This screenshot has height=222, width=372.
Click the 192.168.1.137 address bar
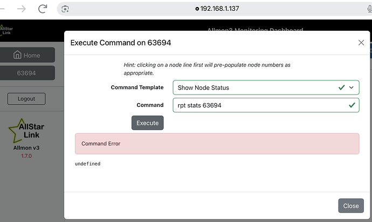216,9
